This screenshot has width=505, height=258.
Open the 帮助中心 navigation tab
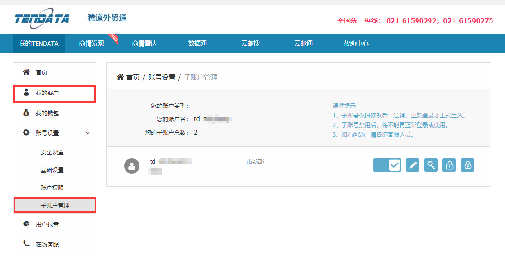point(356,43)
